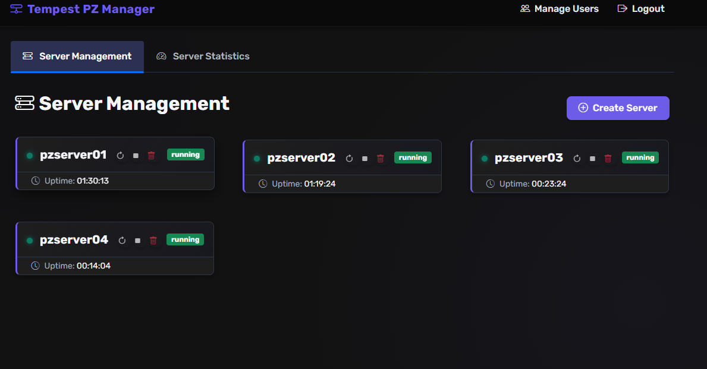This screenshot has width=707, height=369.
Task: Select the pzserver04 name
Action: tap(74, 240)
